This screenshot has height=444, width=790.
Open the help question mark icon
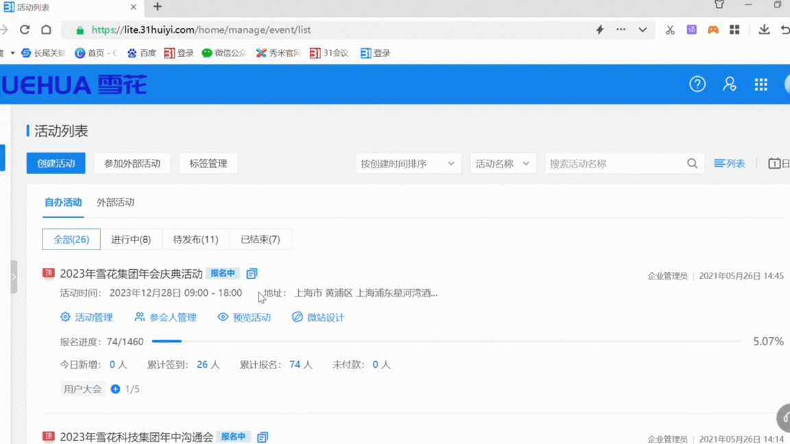pyautogui.click(x=697, y=84)
